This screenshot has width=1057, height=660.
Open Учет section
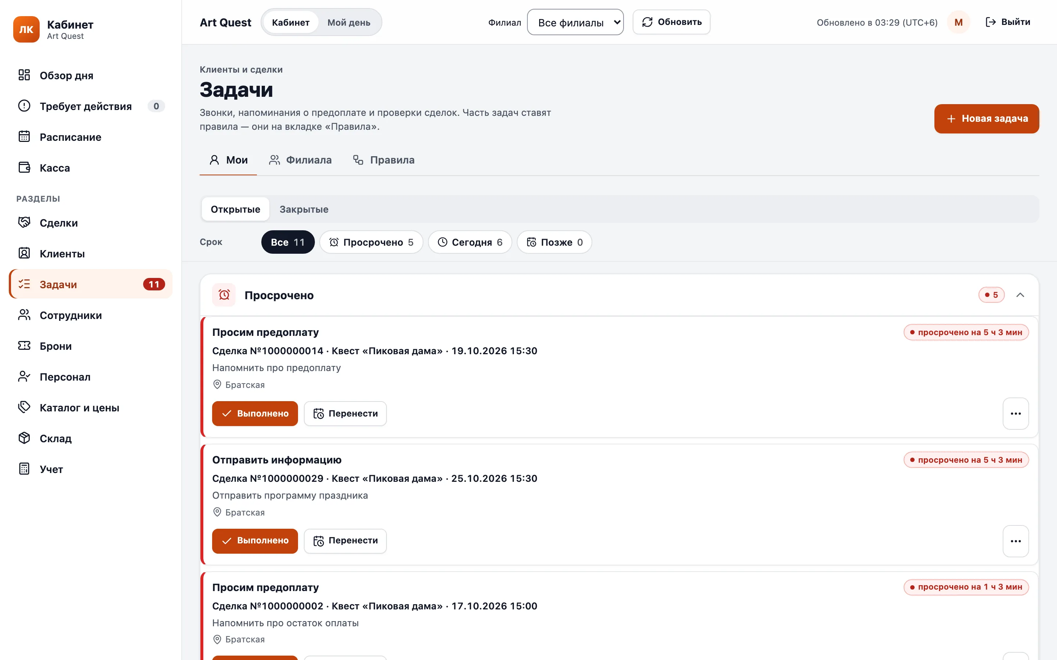(x=90, y=469)
